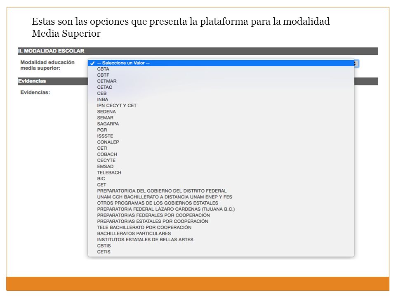
Task: Select SEDENA in the dropdown
Action: (221, 112)
